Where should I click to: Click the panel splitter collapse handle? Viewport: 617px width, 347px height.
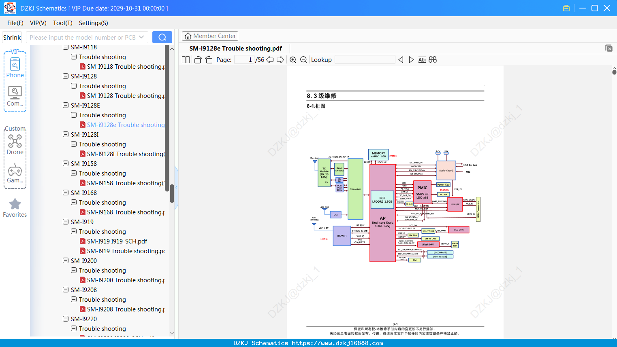[176, 187]
